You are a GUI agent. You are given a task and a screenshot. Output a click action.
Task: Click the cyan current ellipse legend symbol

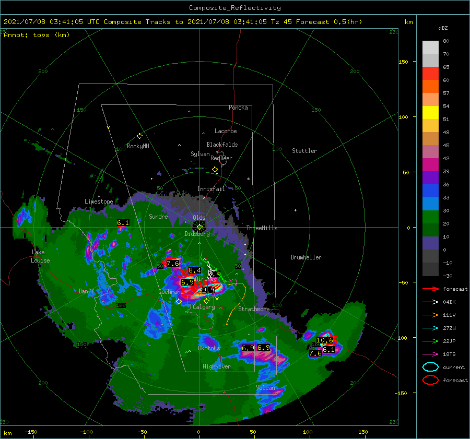point(430,367)
